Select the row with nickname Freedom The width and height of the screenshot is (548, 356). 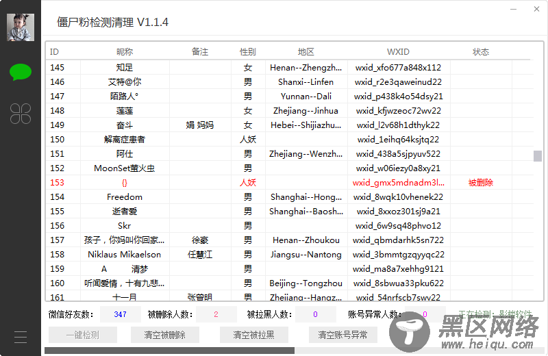(289, 196)
